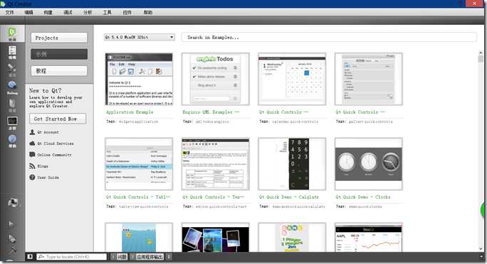Screen dimensions: 487x264
Task: Click the 'widgets application' tags text
Action: [139, 121]
